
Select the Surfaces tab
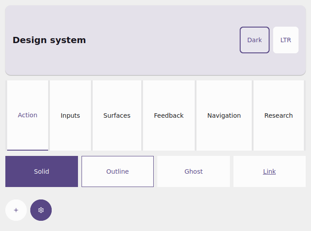(117, 115)
